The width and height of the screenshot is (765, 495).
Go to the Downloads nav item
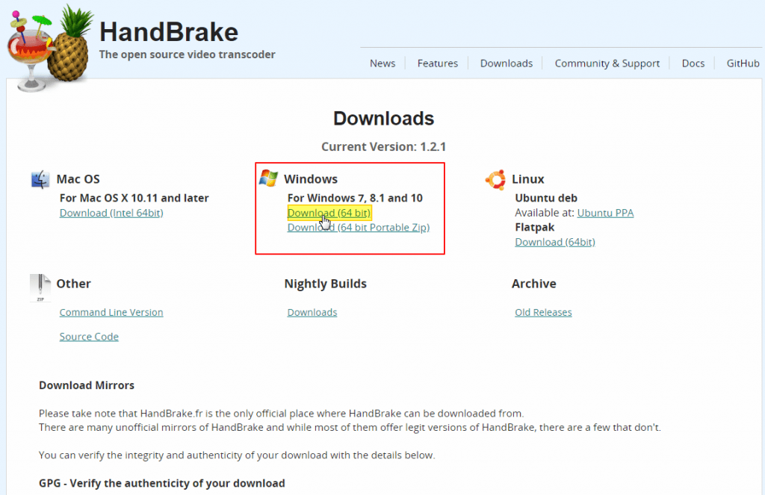point(507,63)
